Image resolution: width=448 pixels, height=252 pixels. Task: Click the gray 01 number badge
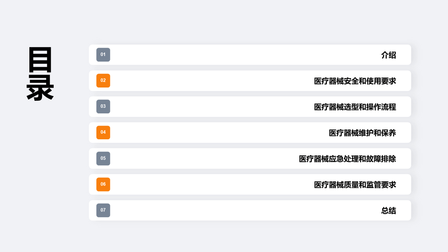pyautogui.click(x=103, y=55)
